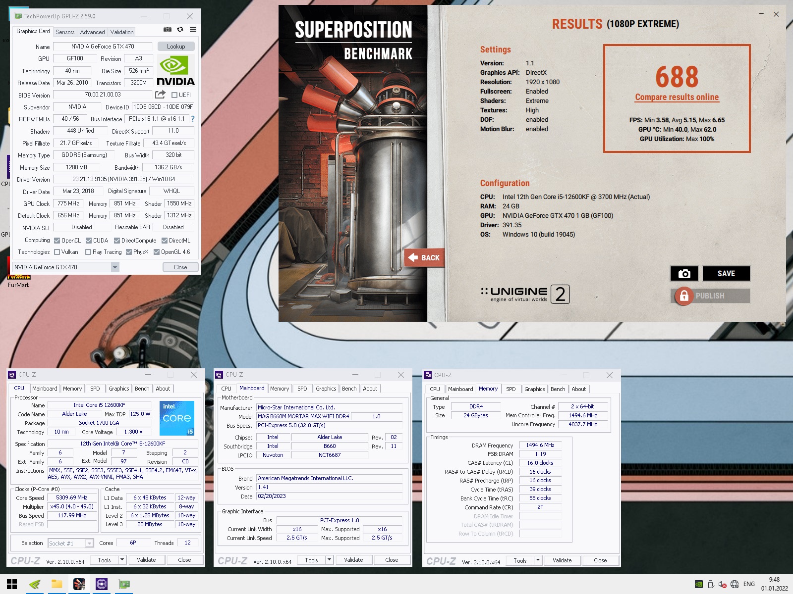The width and height of the screenshot is (793, 594).
Task: Toggle the Ray Tracing checkbox
Action: 88,252
